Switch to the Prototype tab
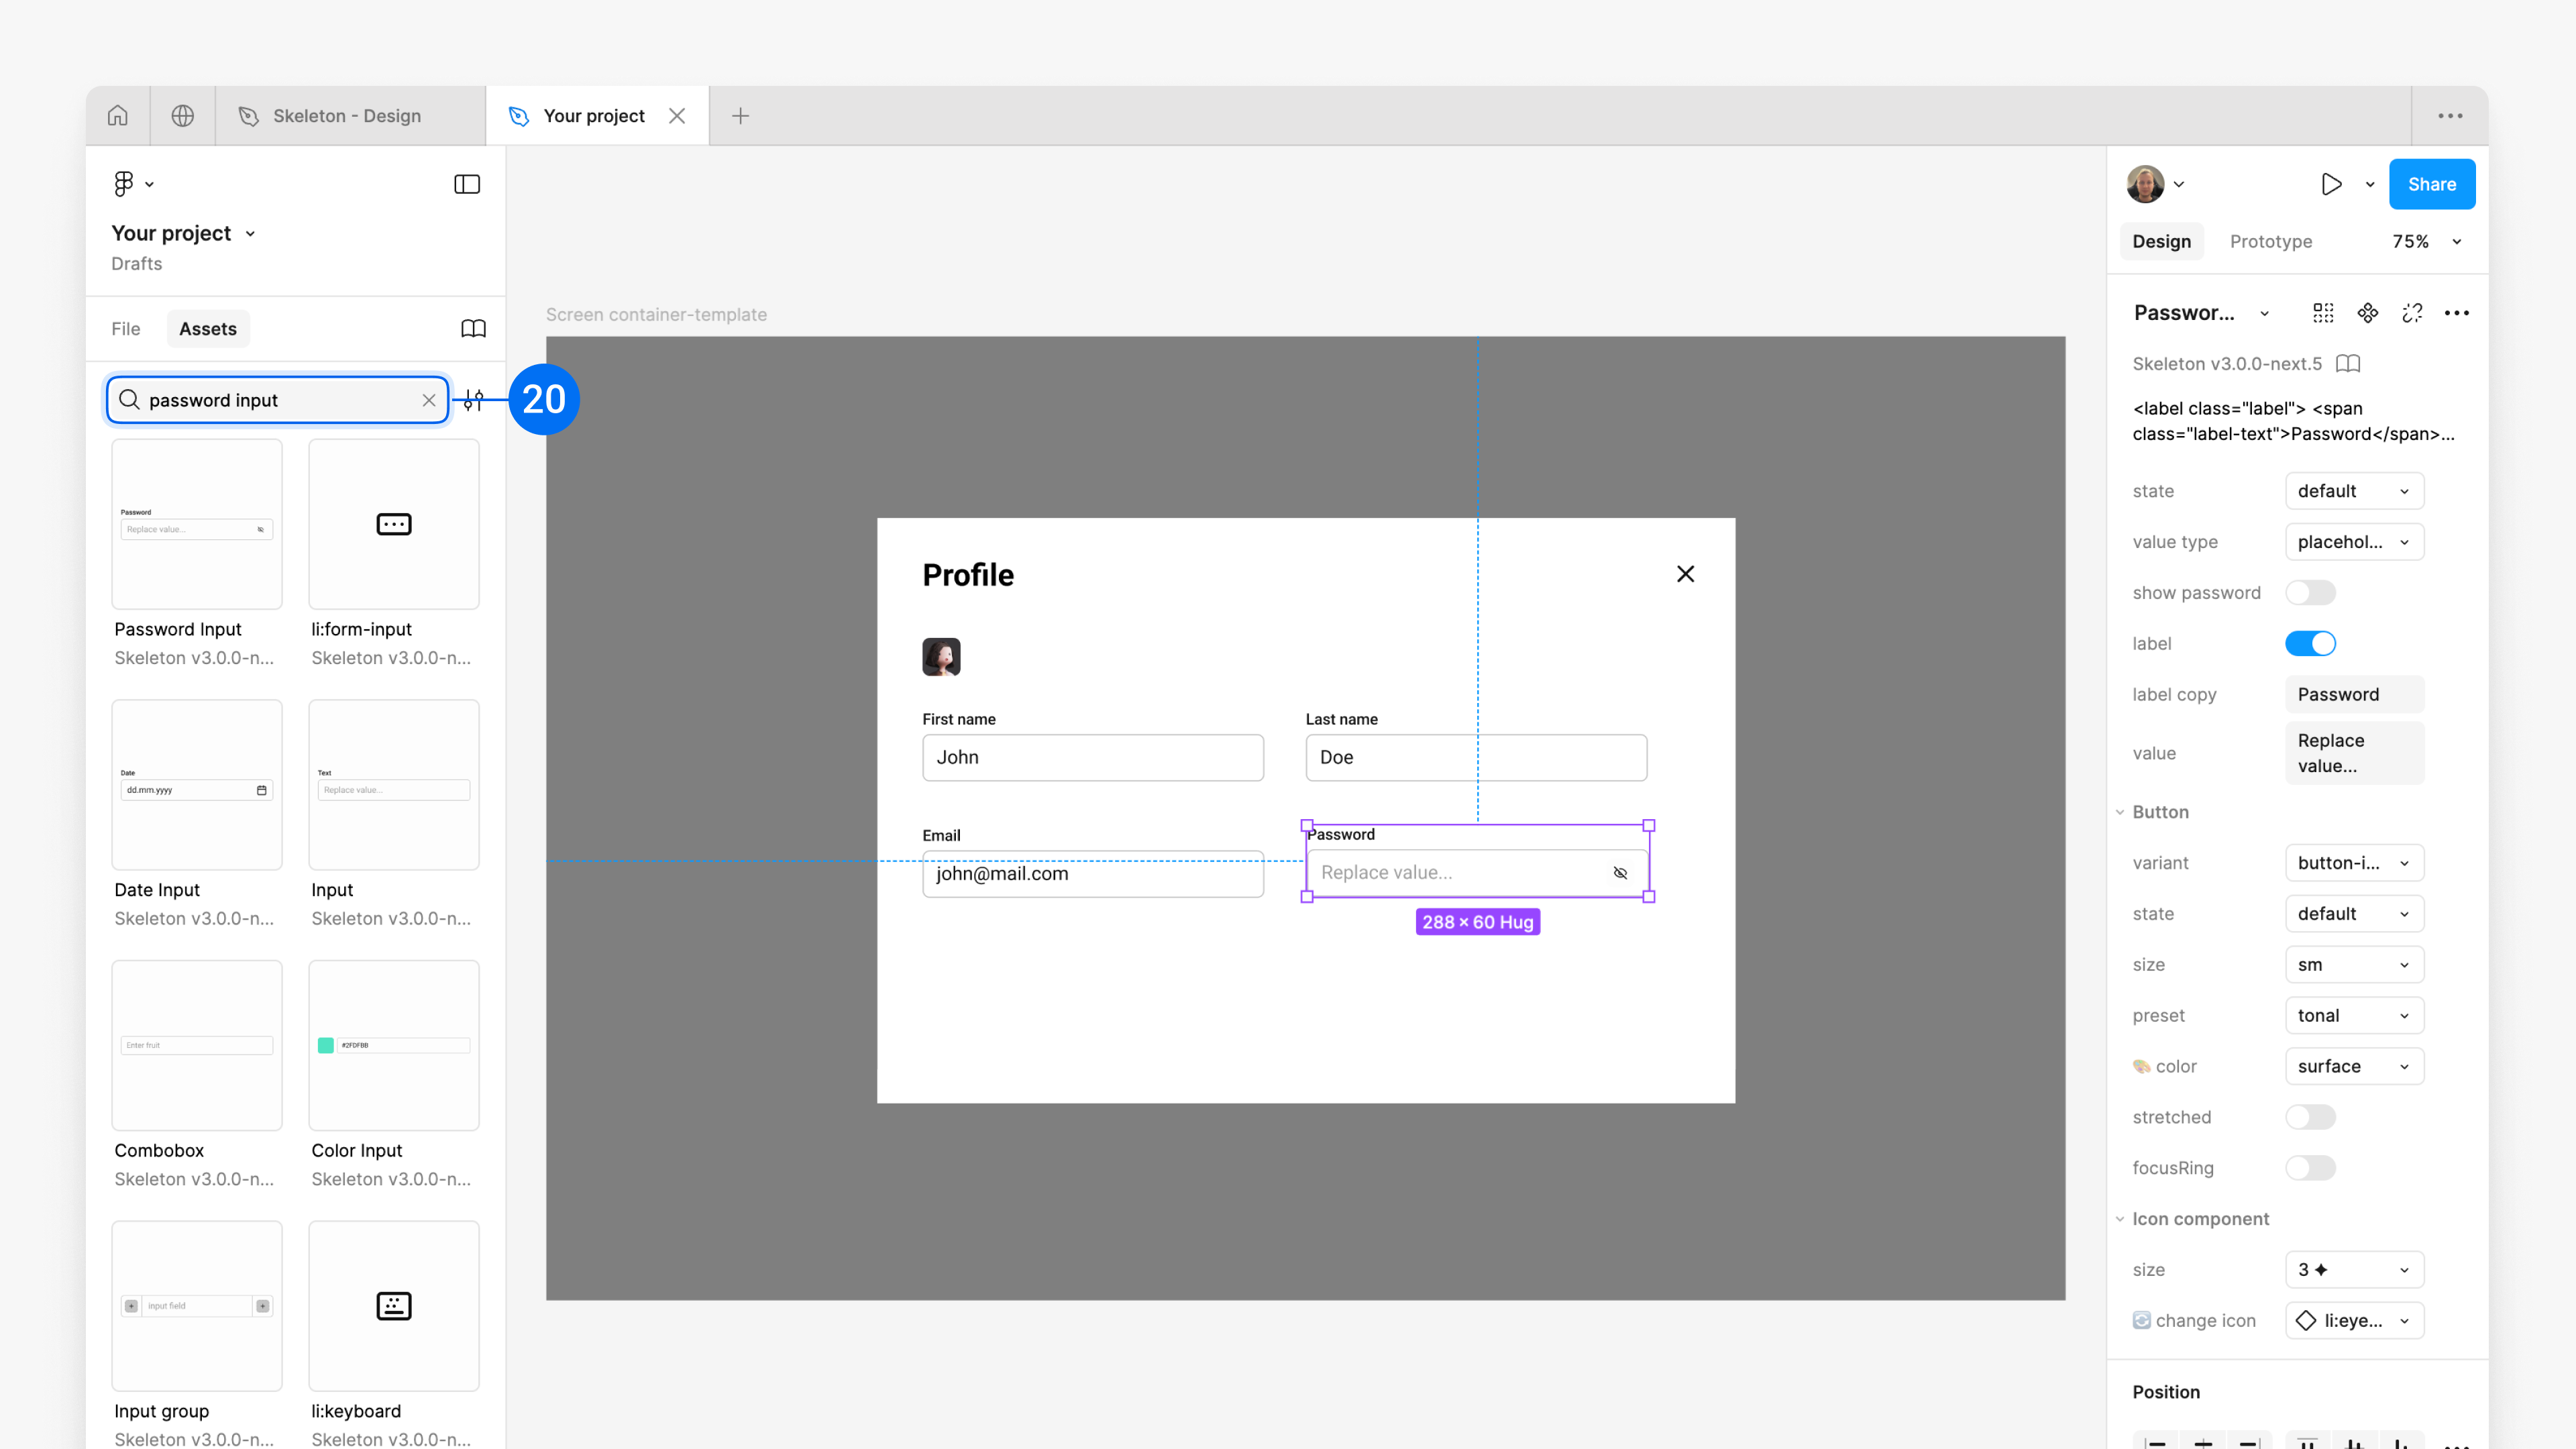 [x=2270, y=241]
